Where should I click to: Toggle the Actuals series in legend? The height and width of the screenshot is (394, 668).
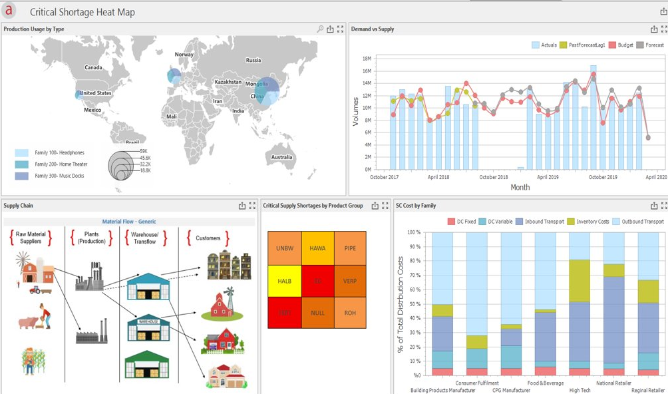pyautogui.click(x=544, y=45)
